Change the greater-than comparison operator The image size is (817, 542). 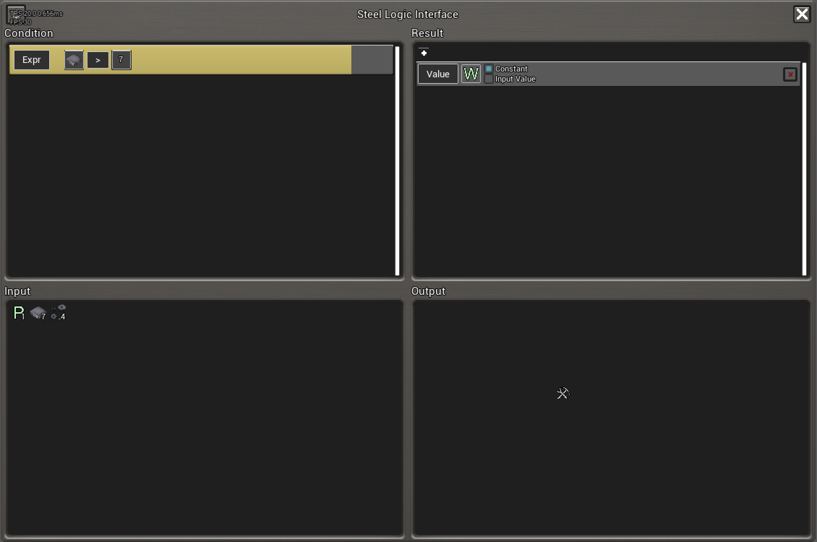click(x=98, y=60)
